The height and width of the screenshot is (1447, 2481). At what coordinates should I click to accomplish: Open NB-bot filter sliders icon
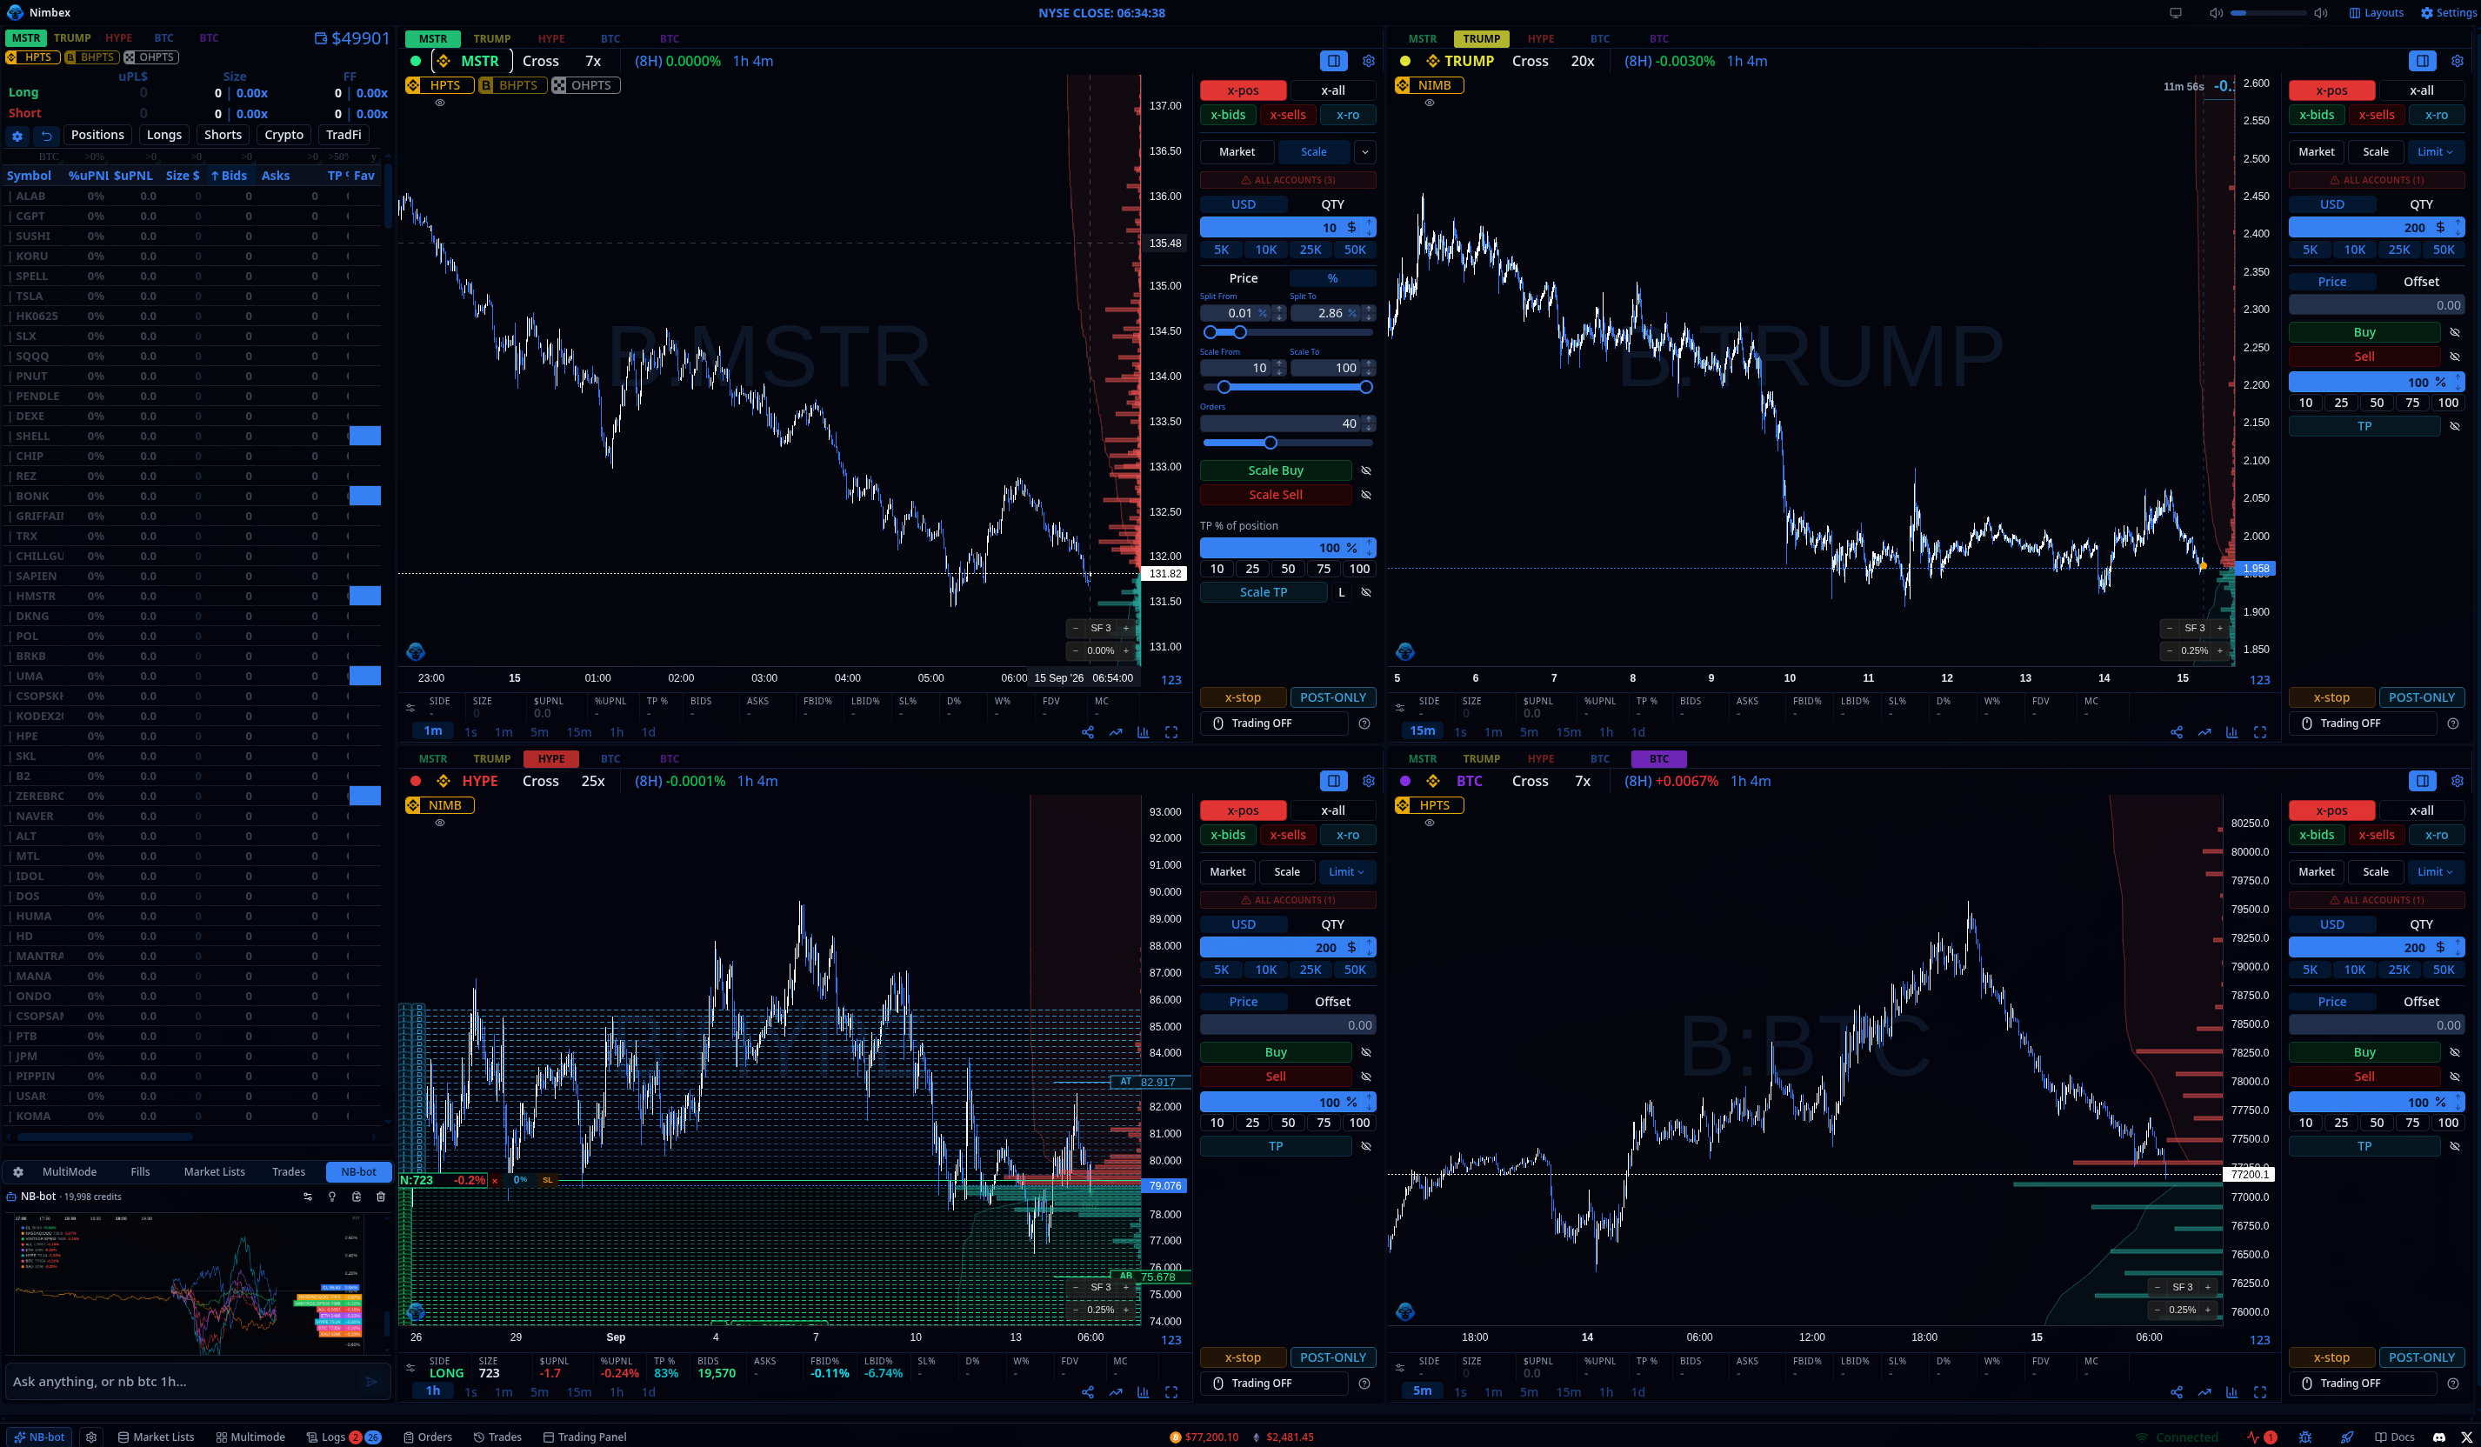click(307, 1197)
